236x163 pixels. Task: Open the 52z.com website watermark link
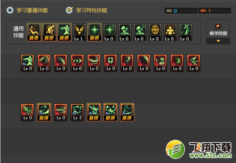[199, 149]
